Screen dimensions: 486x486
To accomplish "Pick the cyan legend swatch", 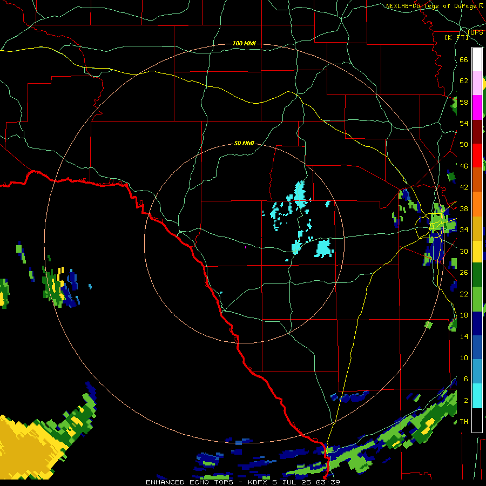I will (477, 396).
